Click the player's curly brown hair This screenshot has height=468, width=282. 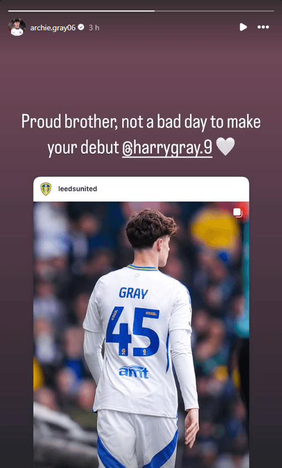[151, 228]
